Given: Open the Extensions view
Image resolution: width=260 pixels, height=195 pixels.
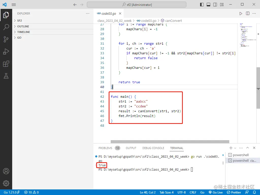Looking at the screenshot, I should click(6, 64).
